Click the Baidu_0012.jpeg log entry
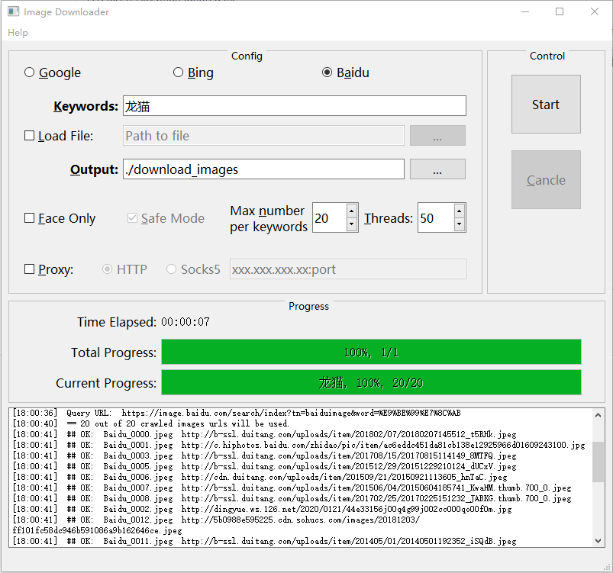 (x=216, y=525)
